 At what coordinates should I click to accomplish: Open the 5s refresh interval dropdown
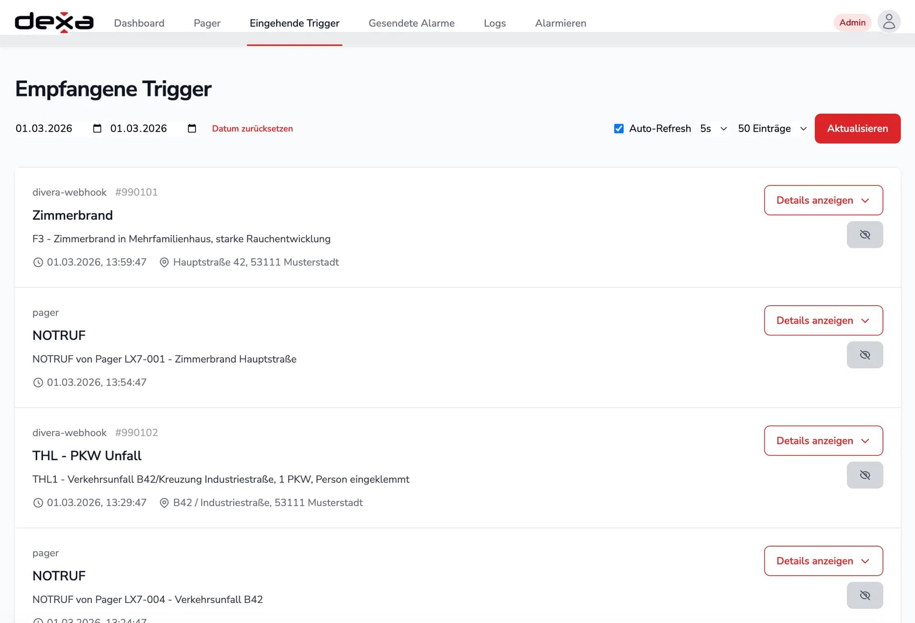tap(713, 129)
